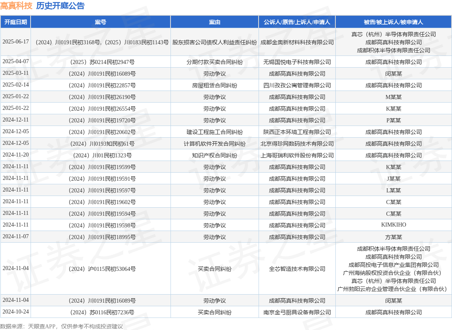This screenshot has width=452, height=330.
Task: Click the 开庭日期 column header
Action: (x=16, y=22)
